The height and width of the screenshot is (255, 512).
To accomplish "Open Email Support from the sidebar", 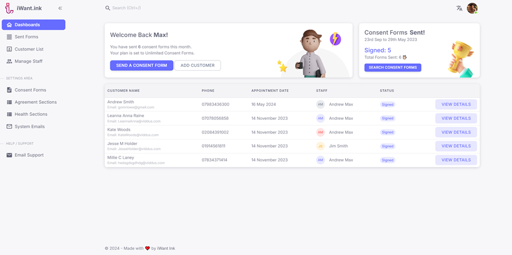I will tap(29, 155).
